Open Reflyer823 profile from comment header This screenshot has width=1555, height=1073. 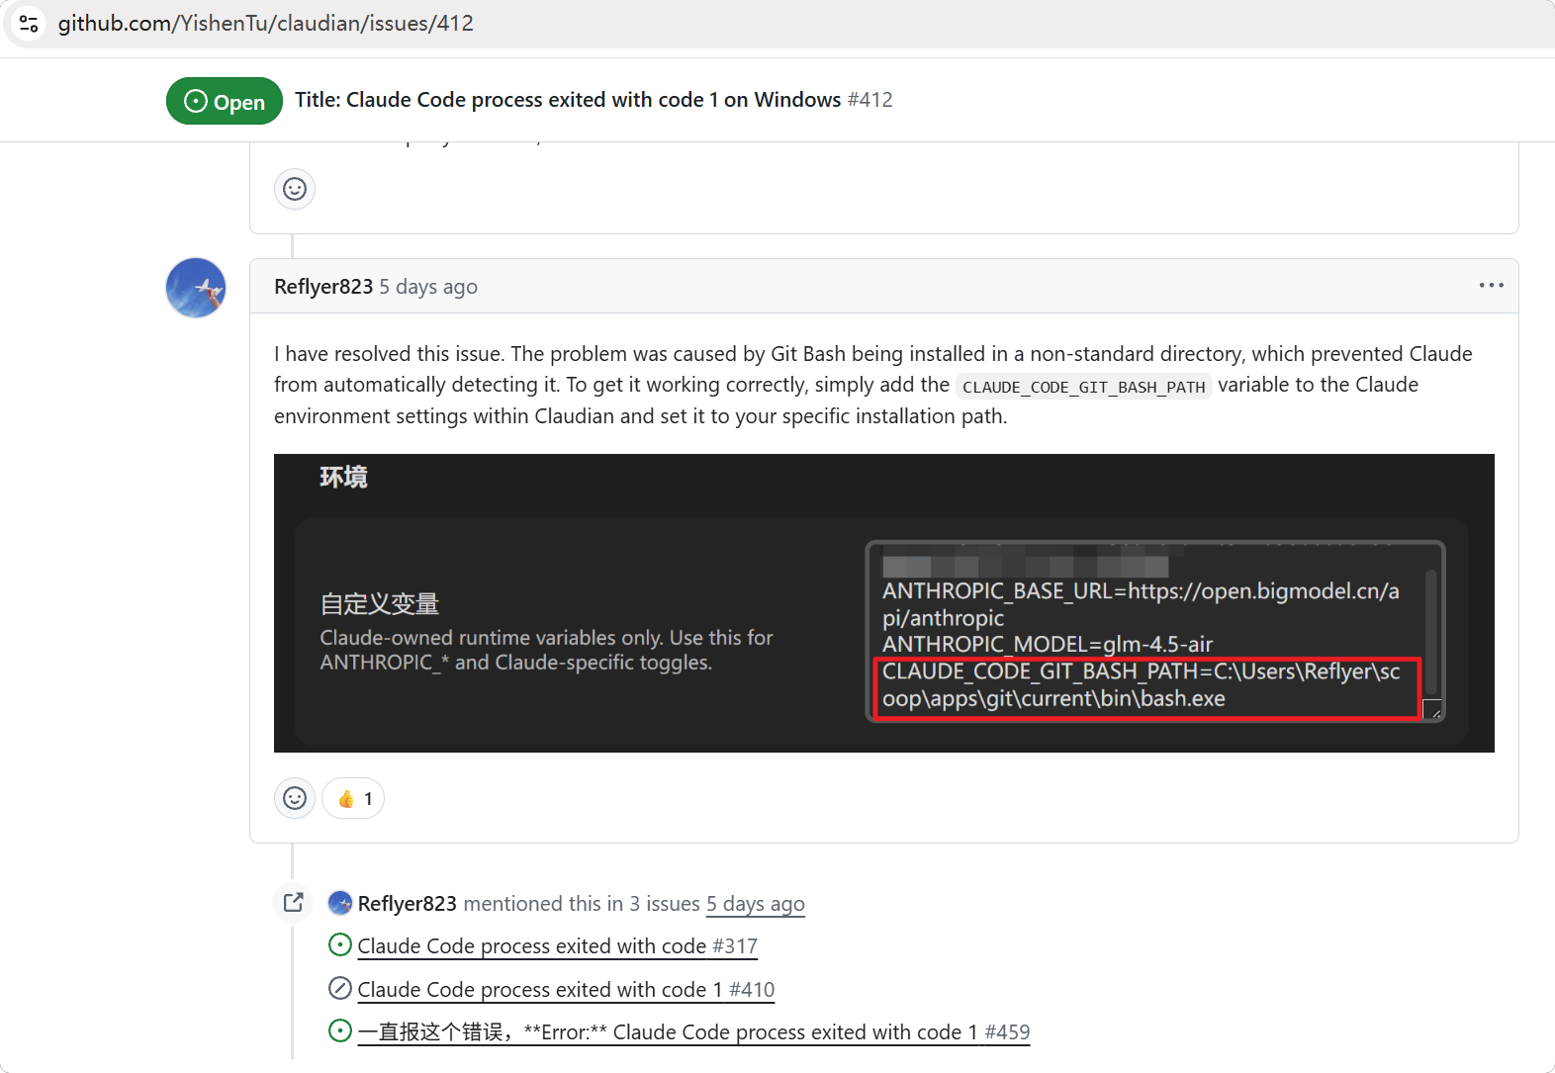click(x=323, y=287)
